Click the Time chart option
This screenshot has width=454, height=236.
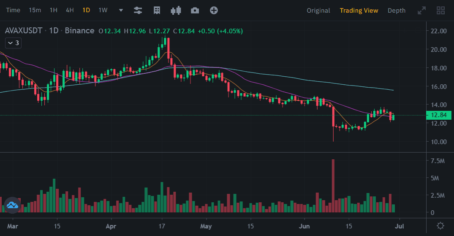[x=13, y=10]
